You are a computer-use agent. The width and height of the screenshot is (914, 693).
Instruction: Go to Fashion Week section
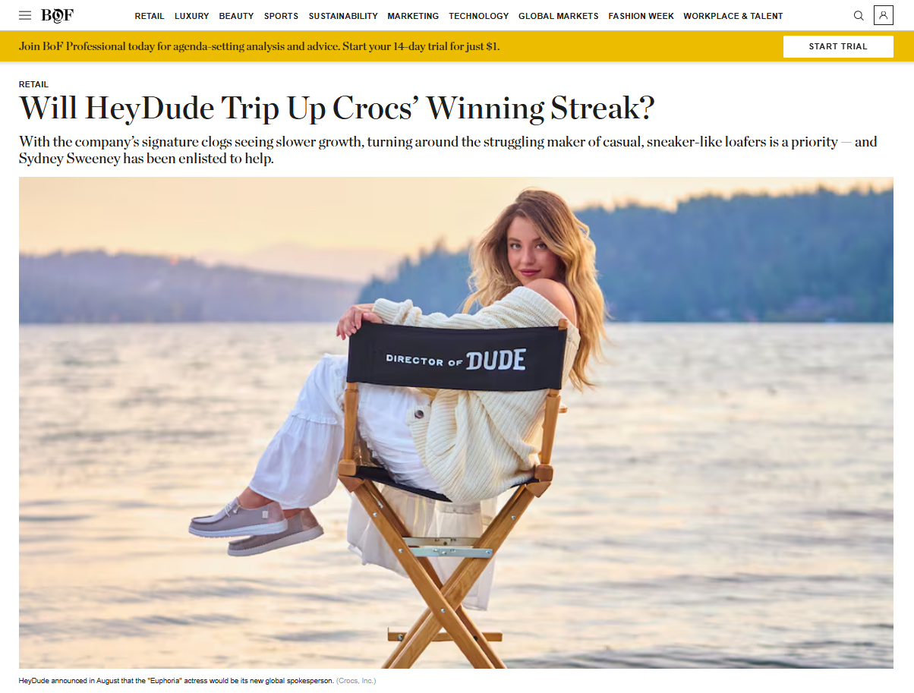click(x=641, y=16)
